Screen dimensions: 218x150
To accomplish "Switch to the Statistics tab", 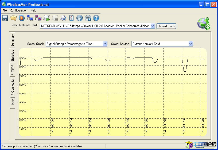I will 13,56.
